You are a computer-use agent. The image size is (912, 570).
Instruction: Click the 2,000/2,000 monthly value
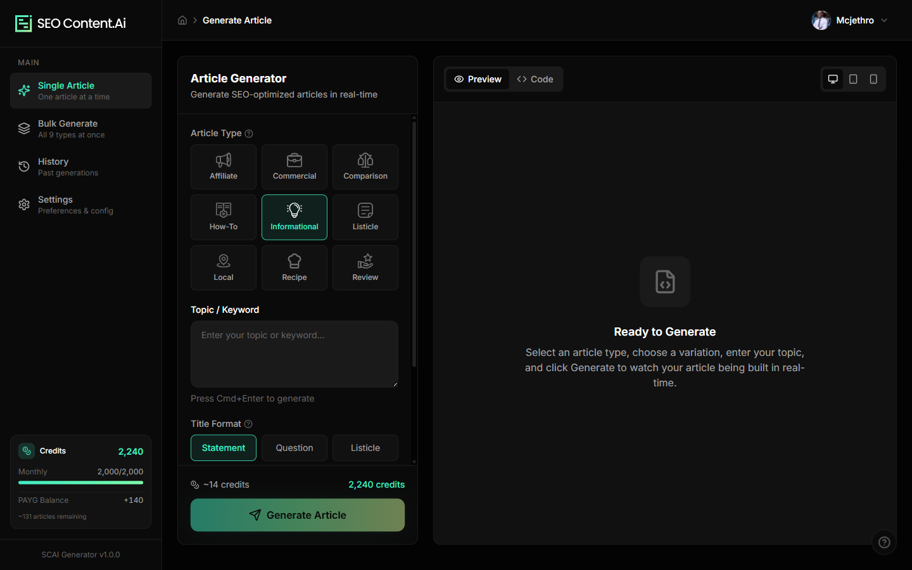120,472
